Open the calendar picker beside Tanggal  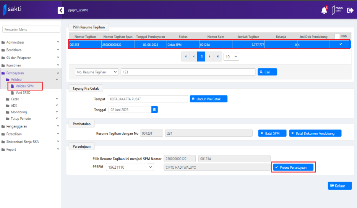pyautogui.click(x=154, y=110)
